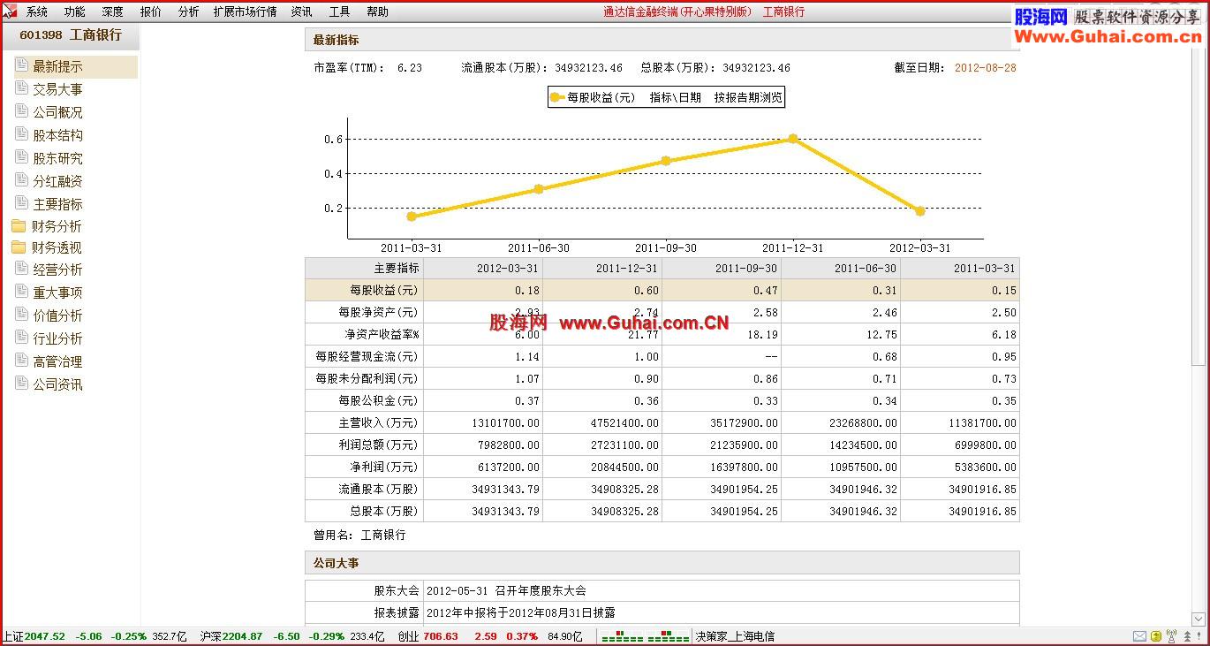Select the 主营收入(万元) row header
Screen dimensions: 1210x646
pos(365,422)
